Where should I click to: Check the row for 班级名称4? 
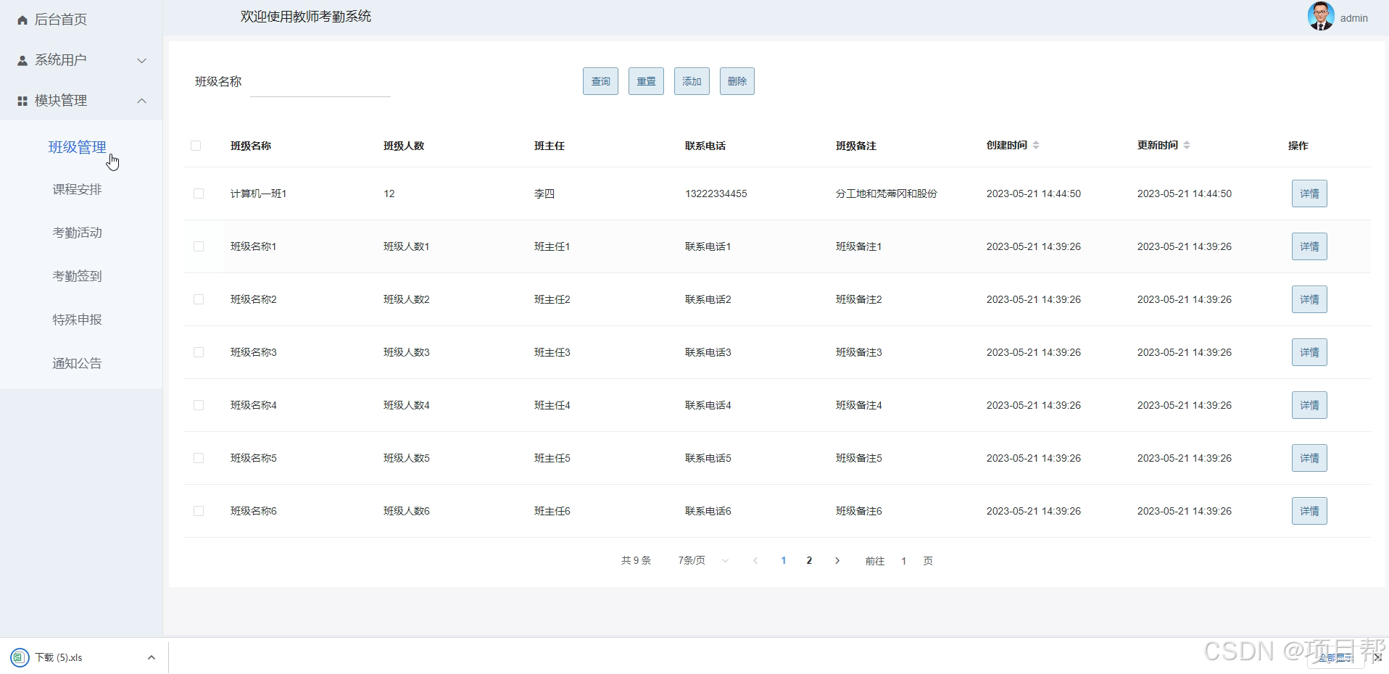click(199, 405)
